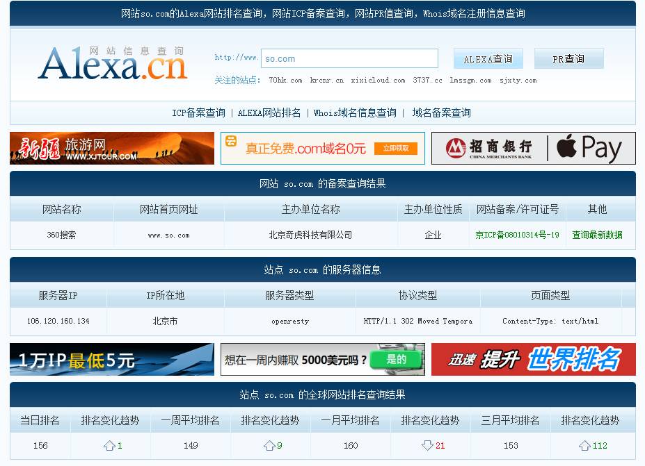The image size is (645, 466).
Task: Click the 协议类型 column header
Action: point(418,295)
